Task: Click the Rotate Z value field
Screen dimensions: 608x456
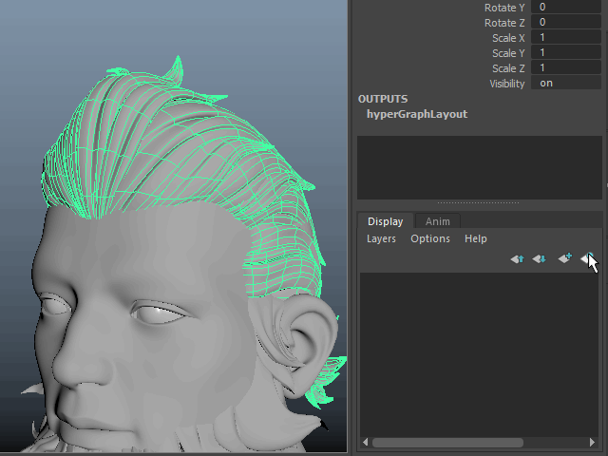Action: click(566, 22)
